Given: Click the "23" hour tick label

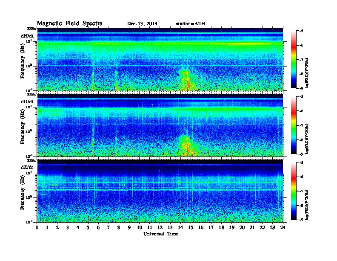Looking at the screenshot, I should pos(272,228).
